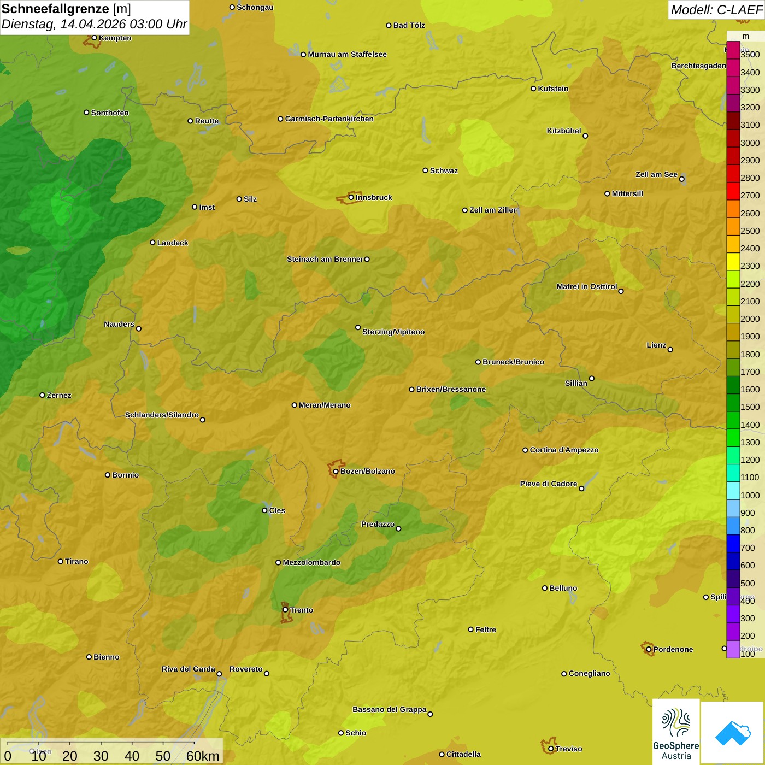
Task: Click the date Dienstag, 14.04.2026 03:00 Uhr
Action: (x=94, y=24)
